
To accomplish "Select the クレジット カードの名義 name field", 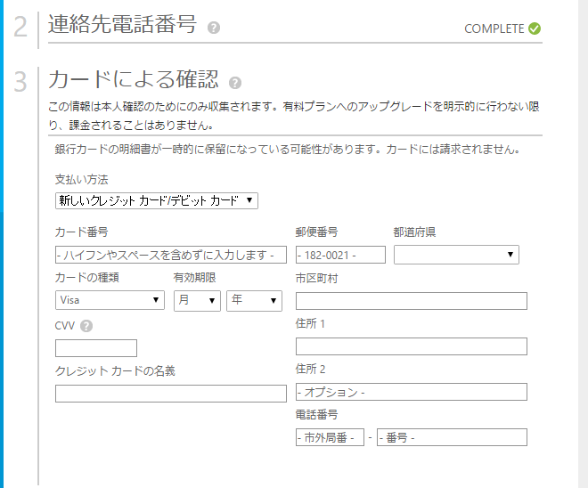I will 170,393.
